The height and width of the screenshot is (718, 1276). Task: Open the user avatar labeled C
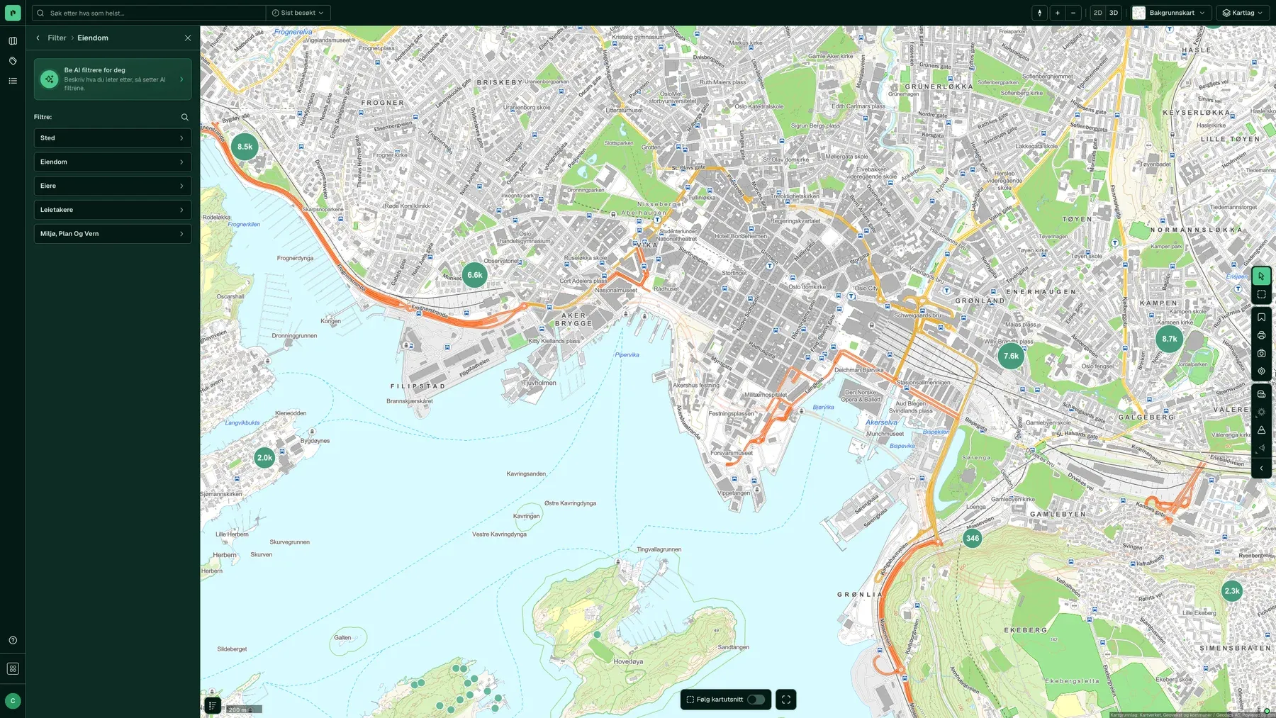13,701
